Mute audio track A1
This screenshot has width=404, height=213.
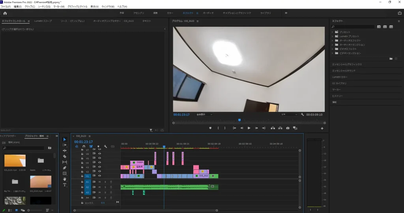coord(100,182)
